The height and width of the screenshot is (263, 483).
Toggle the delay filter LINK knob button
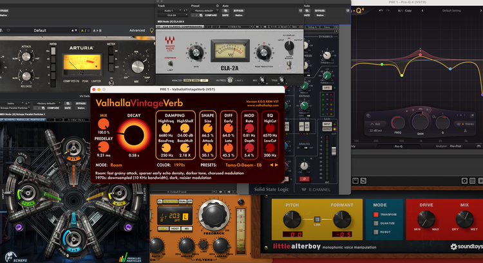coord(204,245)
